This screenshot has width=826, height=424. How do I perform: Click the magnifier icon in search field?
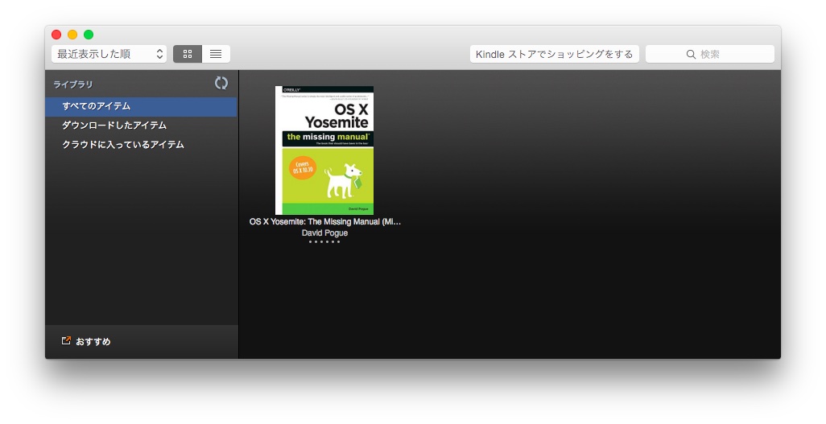pyautogui.click(x=691, y=54)
